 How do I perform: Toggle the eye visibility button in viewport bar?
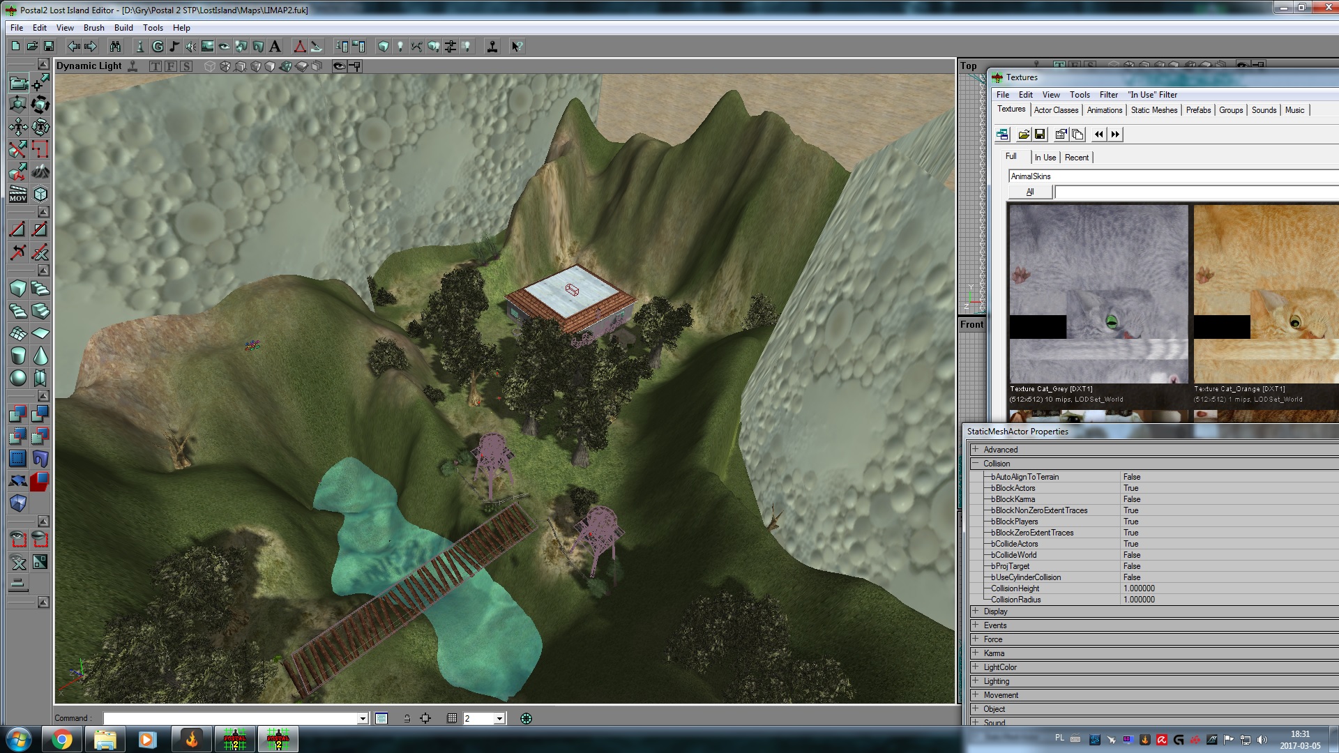tap(339, 66)
